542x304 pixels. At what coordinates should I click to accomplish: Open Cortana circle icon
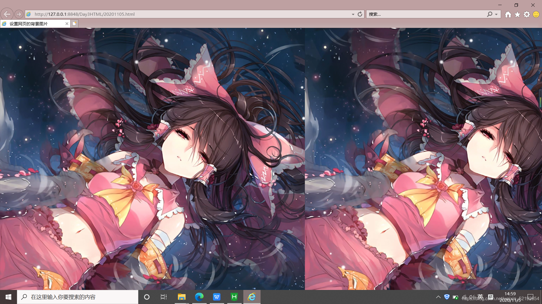pyautogui.click(x=147, y=297)
